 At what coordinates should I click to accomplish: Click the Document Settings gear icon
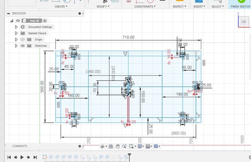[x=23, y=27]
